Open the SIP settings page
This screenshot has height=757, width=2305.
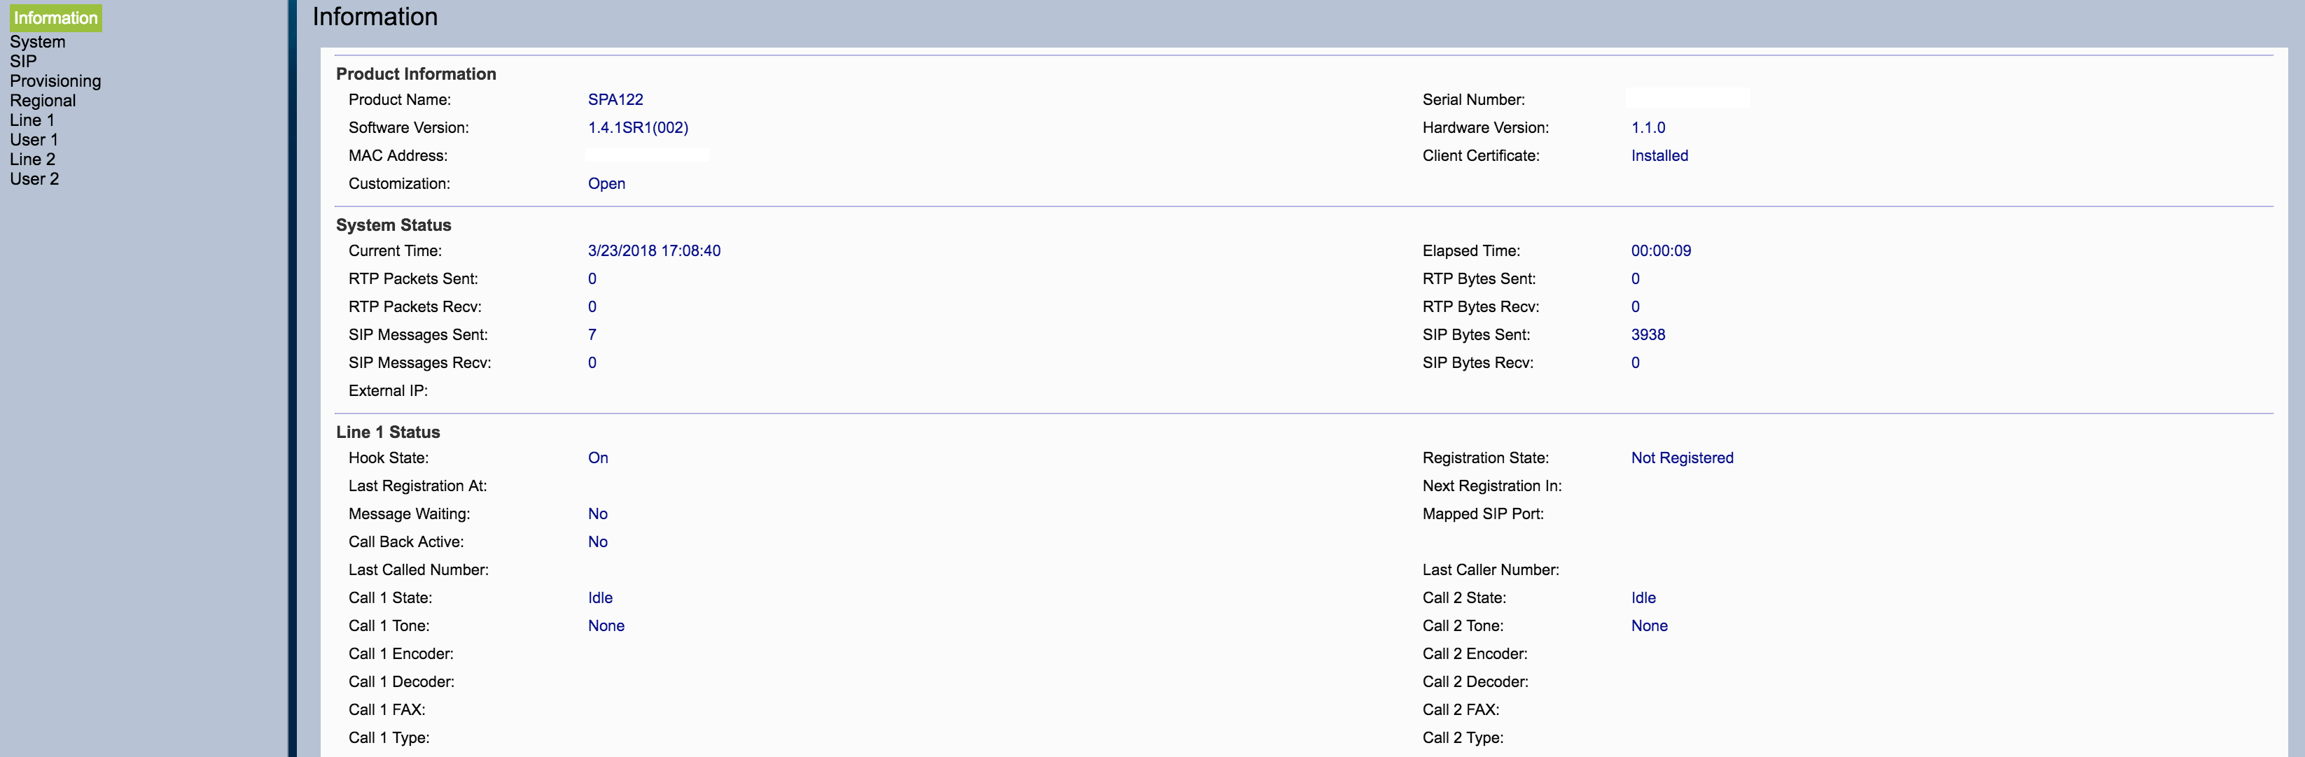pos(23,62)
